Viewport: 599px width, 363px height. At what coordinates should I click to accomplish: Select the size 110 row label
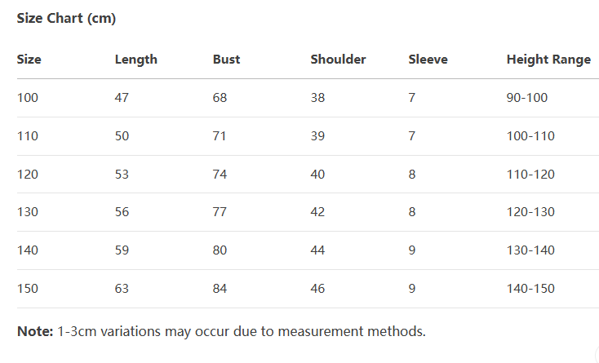pyautogui.click(x=28, y=136)
